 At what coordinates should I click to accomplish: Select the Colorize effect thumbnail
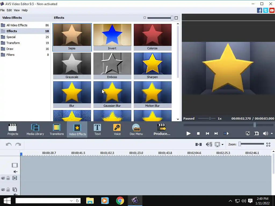(x=153, y=37)
